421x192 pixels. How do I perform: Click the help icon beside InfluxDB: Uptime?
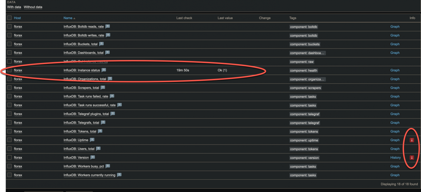click(92, 140)
